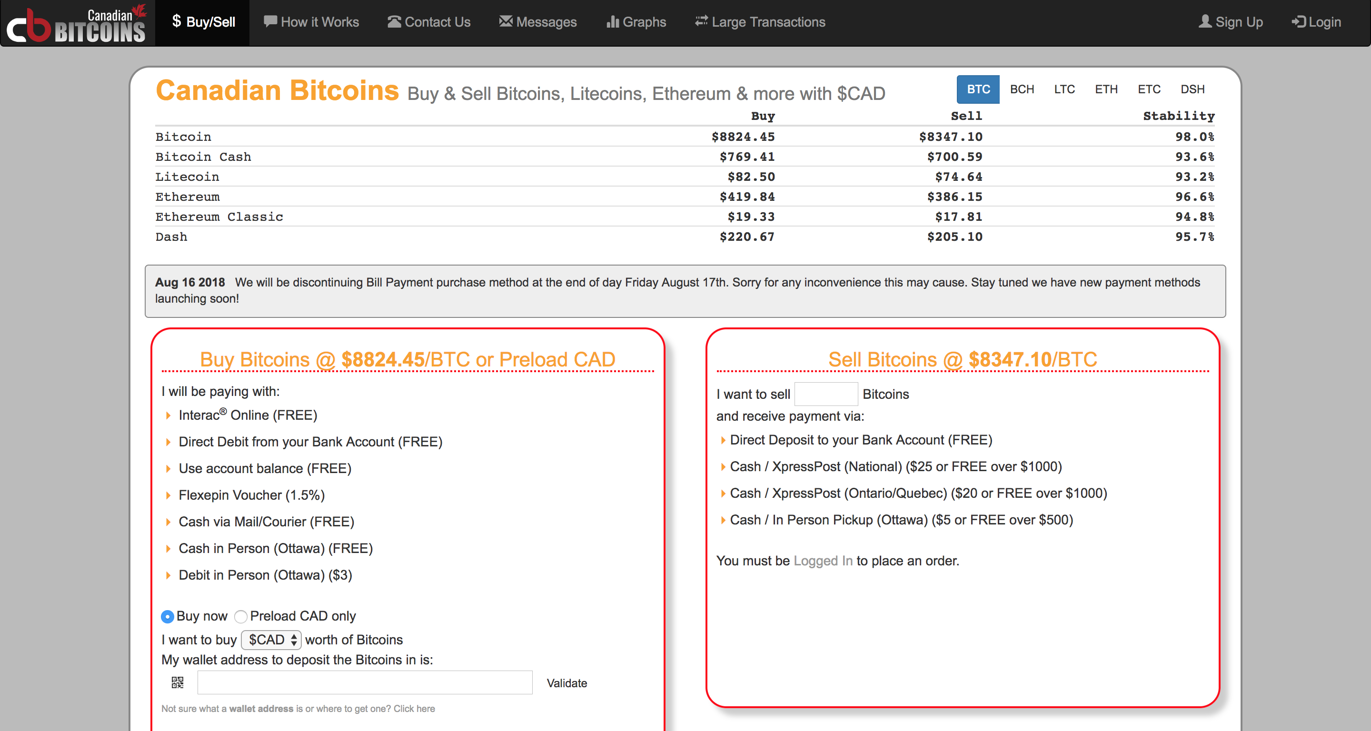Image resolution: width=1371 pixels, height=731 pixels.
Task: Click the How it Works speech bubble icon
Action: click(270, 21)
